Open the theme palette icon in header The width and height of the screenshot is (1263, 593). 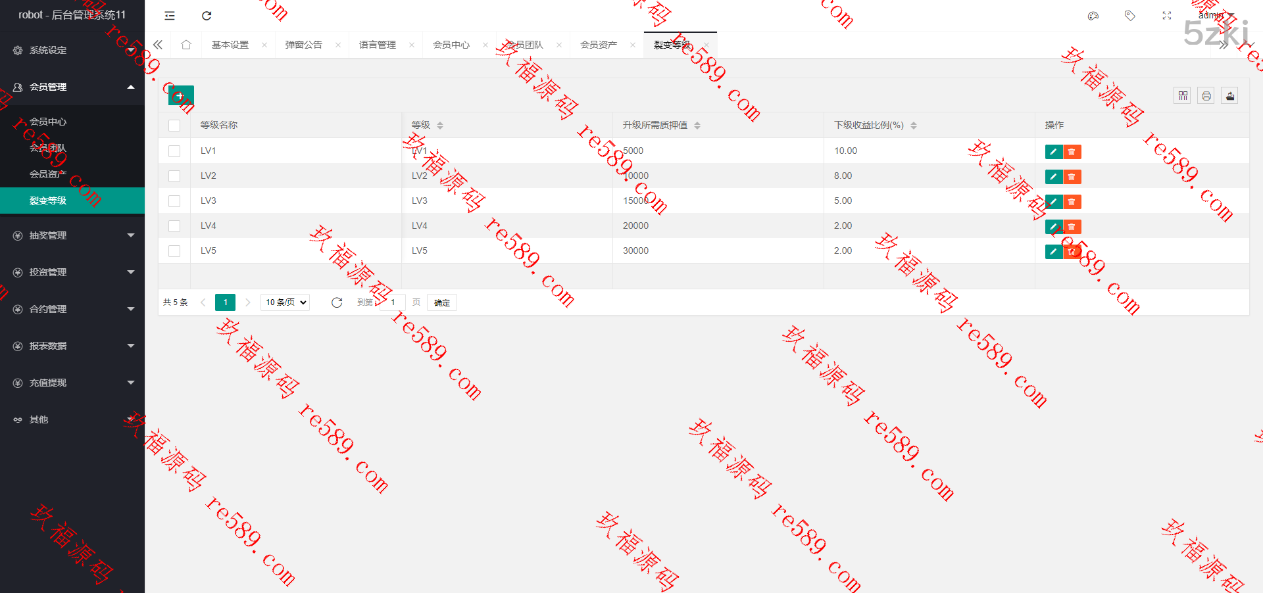(1093, 16)
